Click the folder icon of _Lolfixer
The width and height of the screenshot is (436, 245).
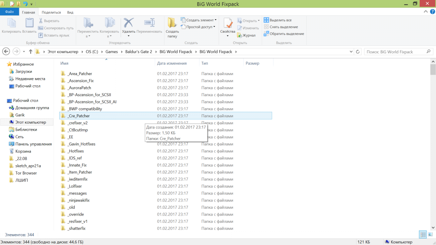[x=63, y=186]
